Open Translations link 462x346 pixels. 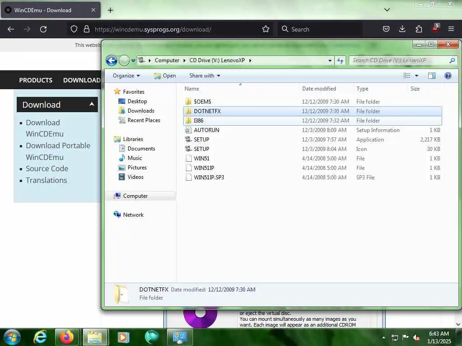pyautogui.click(x=46, y=180)
